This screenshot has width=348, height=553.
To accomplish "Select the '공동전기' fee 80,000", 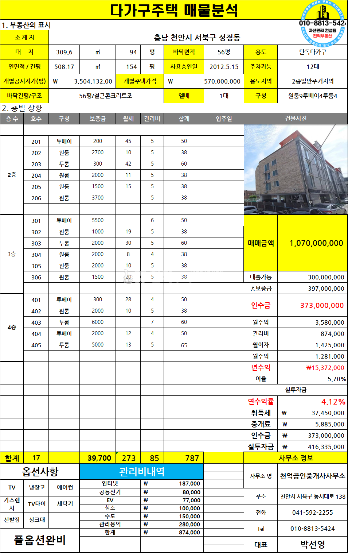I will [191, 492].
